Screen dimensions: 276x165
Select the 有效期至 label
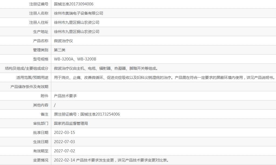41,151
